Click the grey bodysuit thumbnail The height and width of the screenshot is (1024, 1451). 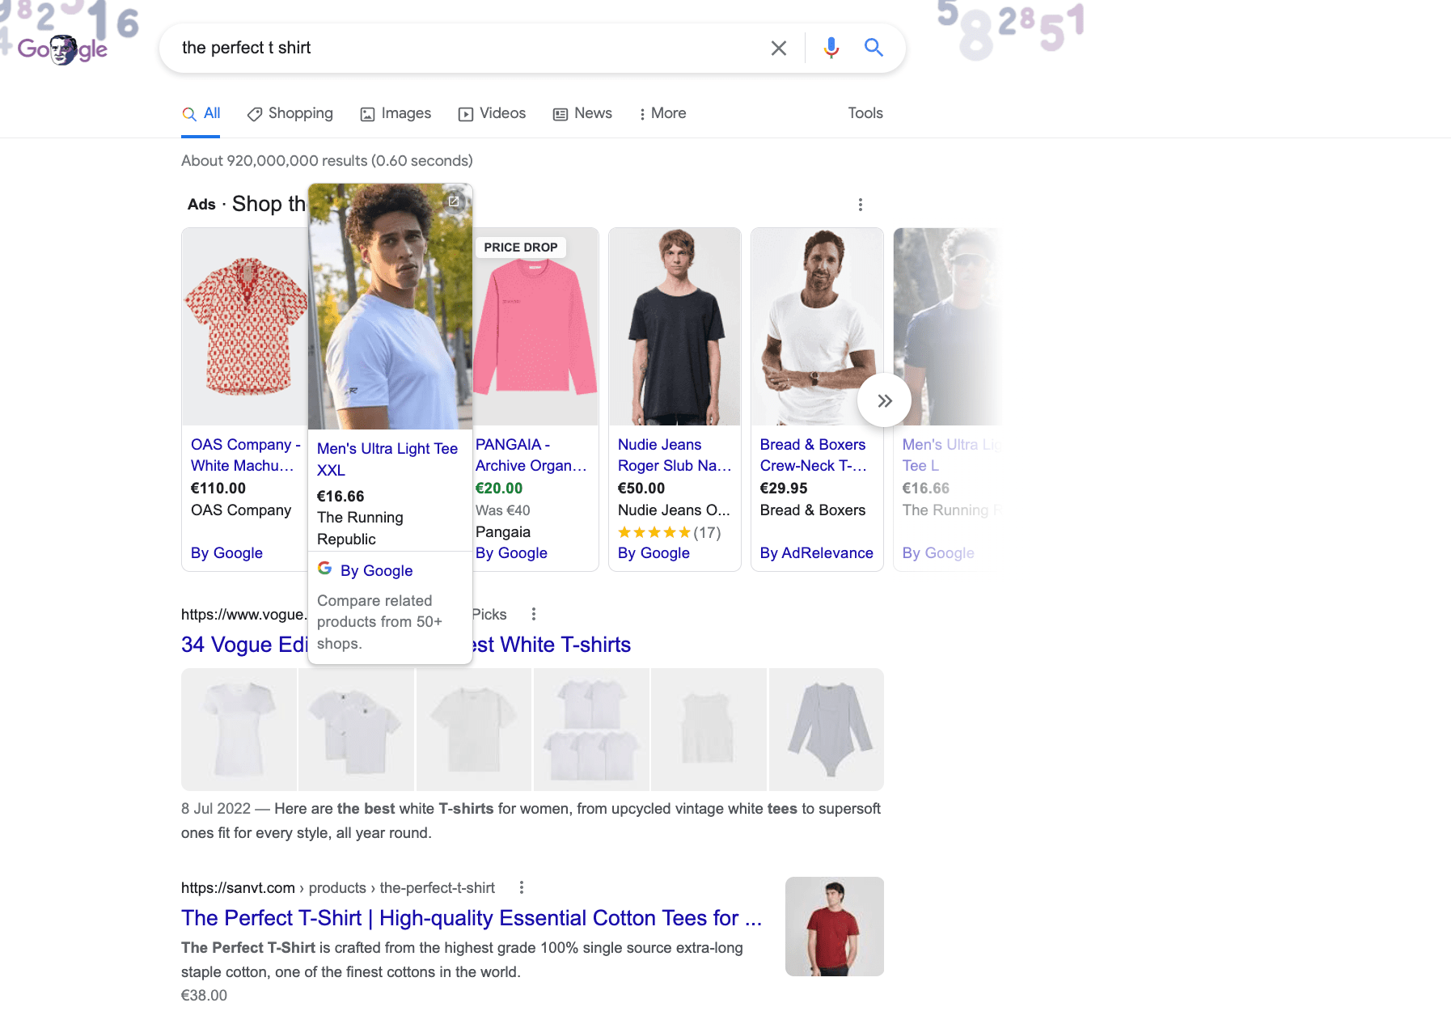coord(827,730)
